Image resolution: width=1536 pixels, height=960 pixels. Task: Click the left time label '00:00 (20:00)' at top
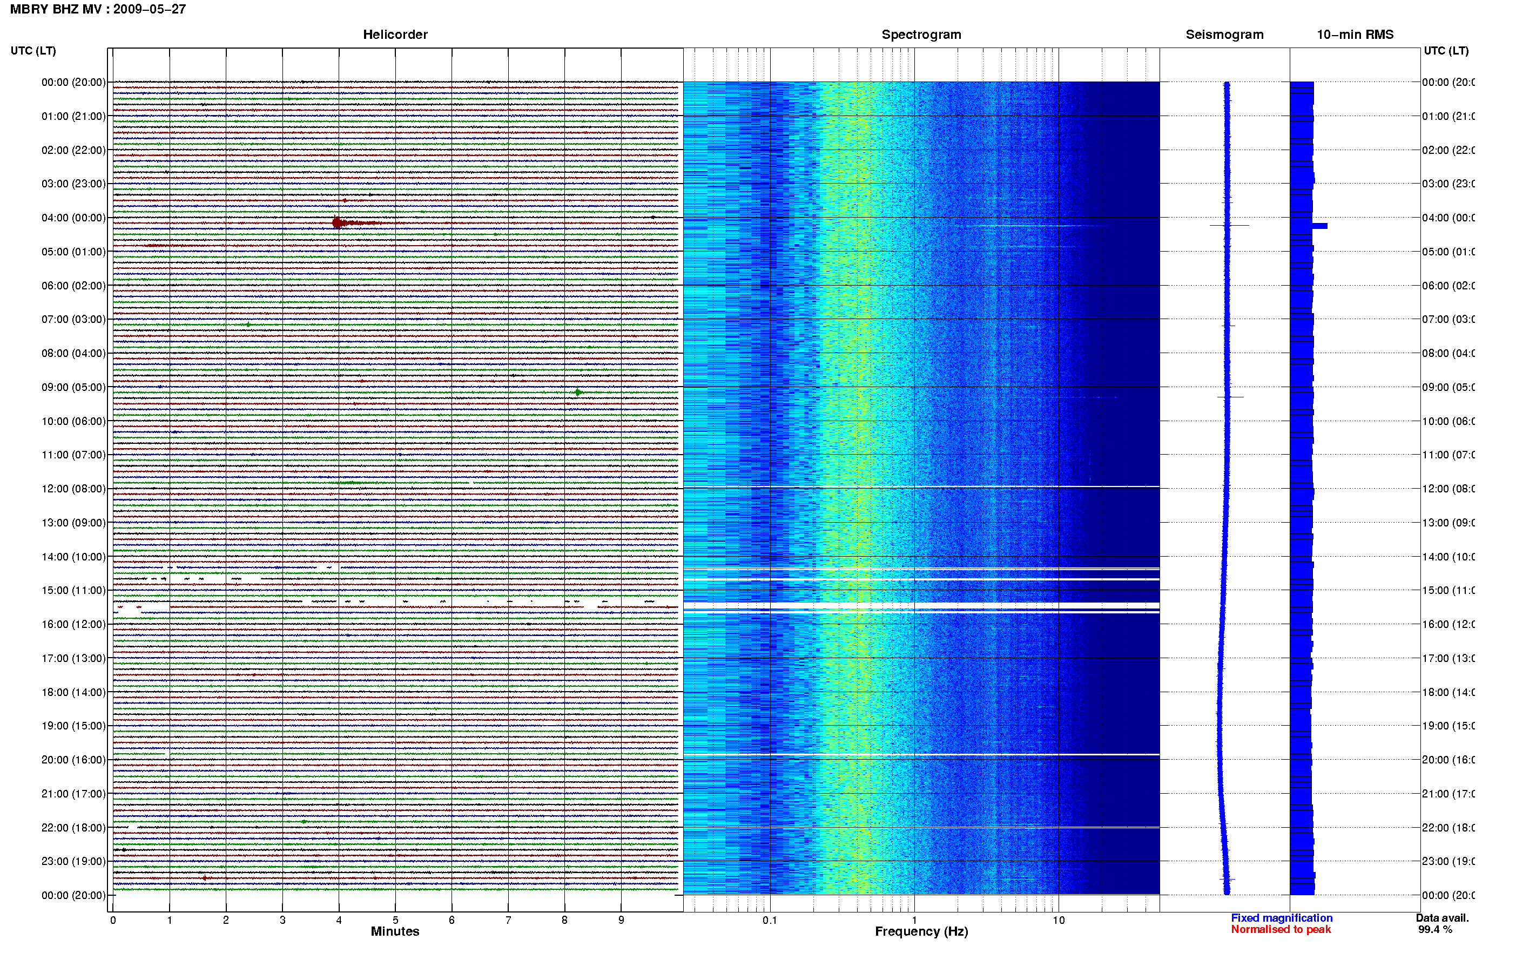click(73, 82)
